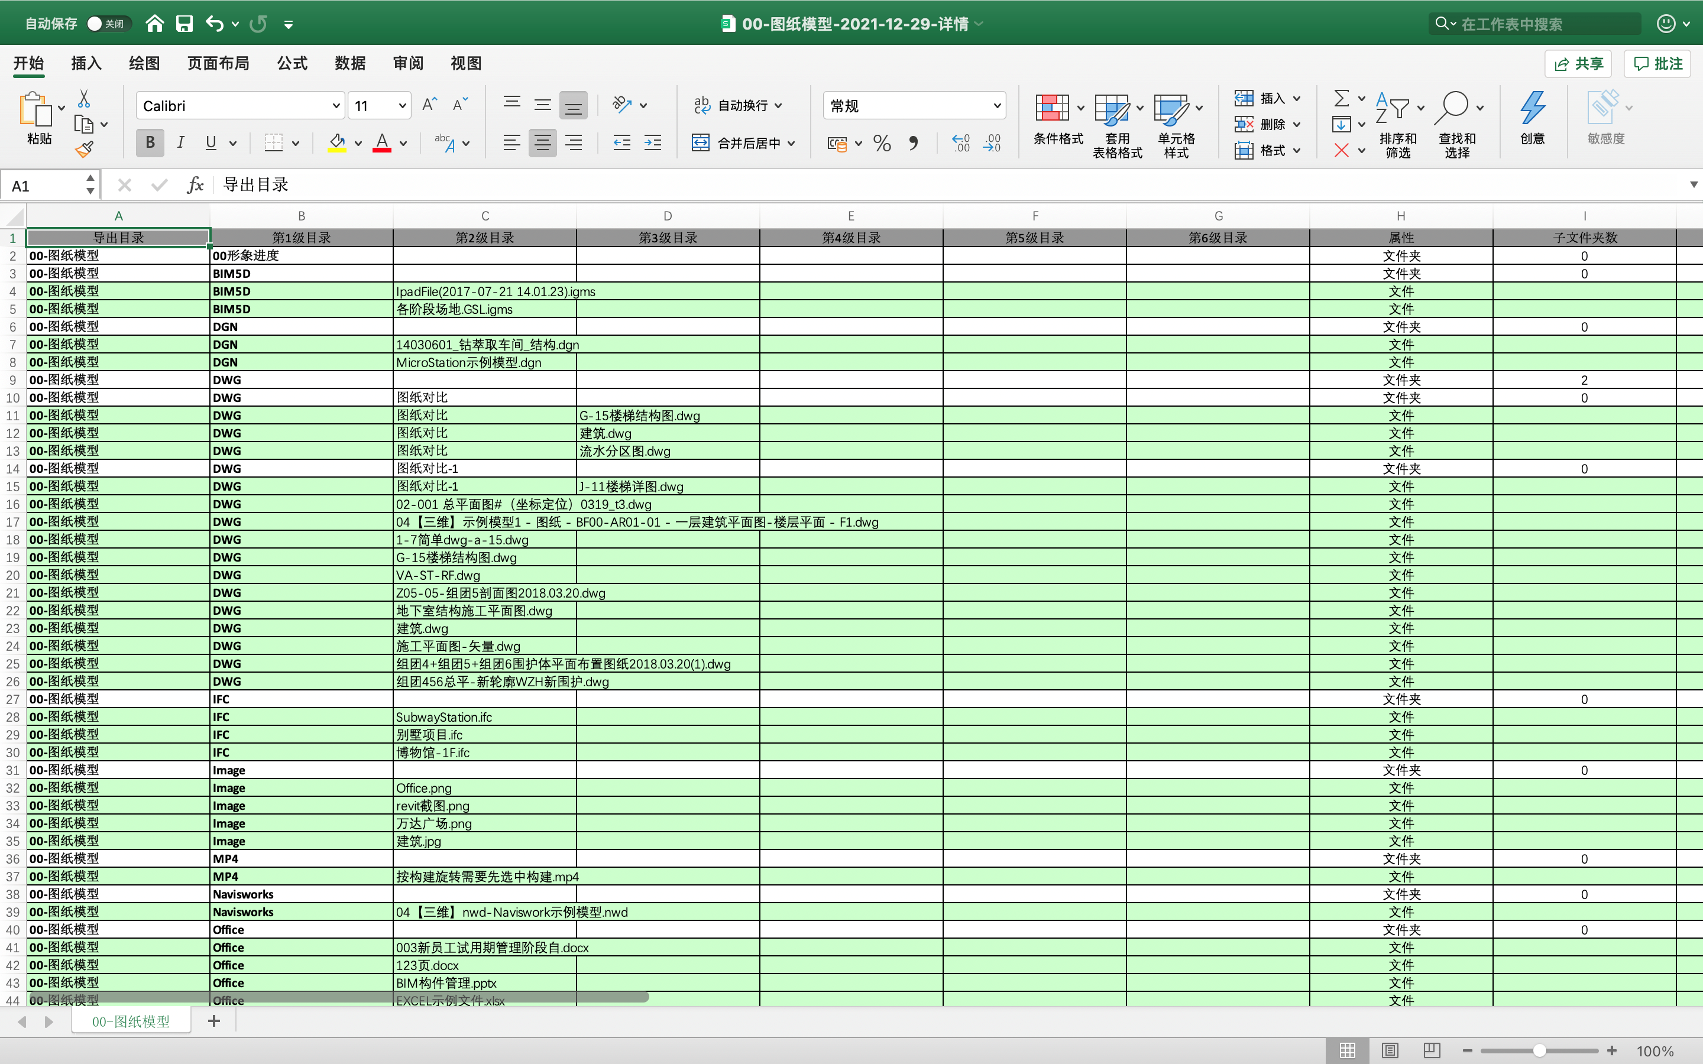Open the Calibri font name dropdown
Screen dimensions: 1703x1064
tap(336, 106)
